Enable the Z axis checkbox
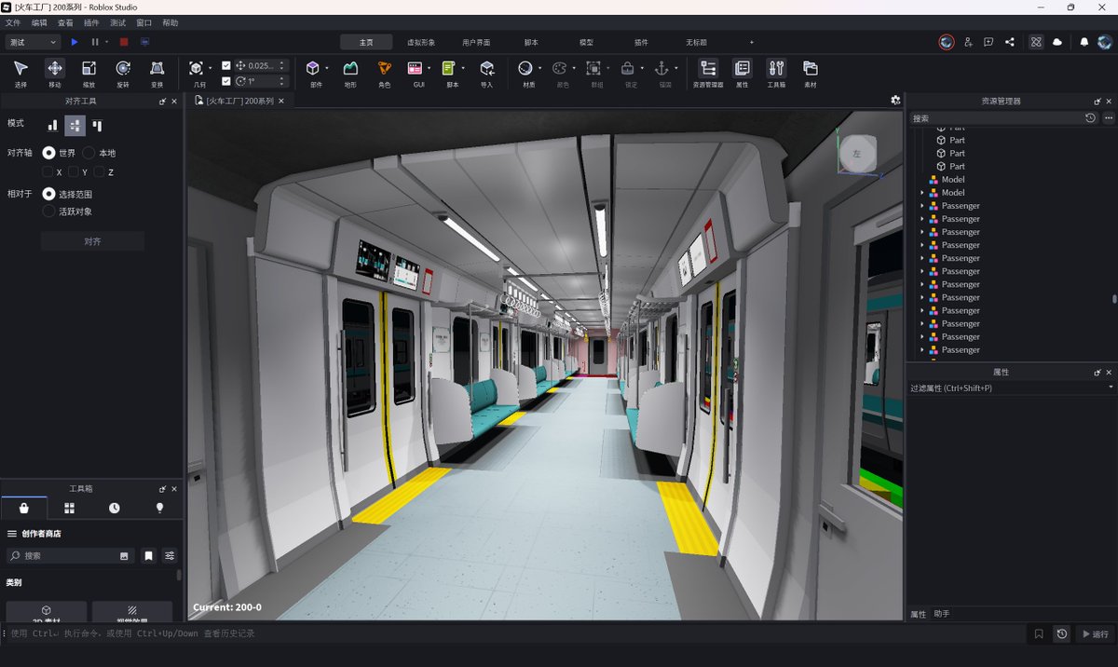This screenshot has height=667, width=1118. 99,172
